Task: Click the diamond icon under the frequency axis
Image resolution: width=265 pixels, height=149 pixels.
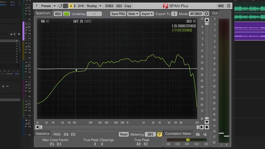Action: pos(207,127)
